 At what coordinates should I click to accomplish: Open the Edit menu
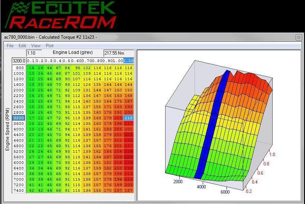pyautogui.click(x=22, y=46)
